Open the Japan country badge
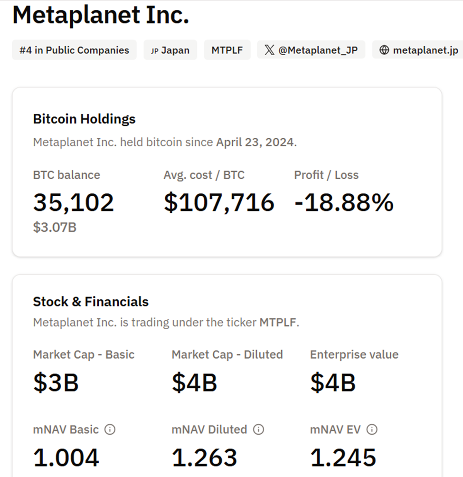463x477 pixels. tap(170, 50)
